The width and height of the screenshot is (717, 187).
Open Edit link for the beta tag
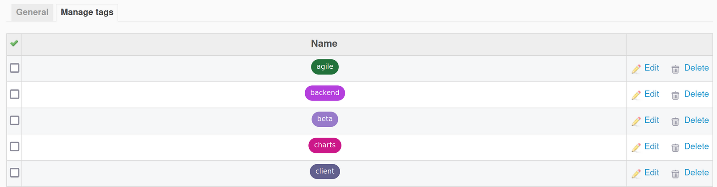pyautogui.click(x=652, y=120)
